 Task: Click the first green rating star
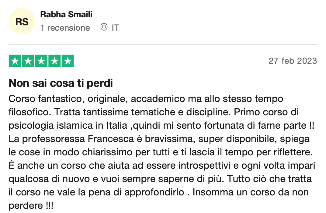point(15,61)
